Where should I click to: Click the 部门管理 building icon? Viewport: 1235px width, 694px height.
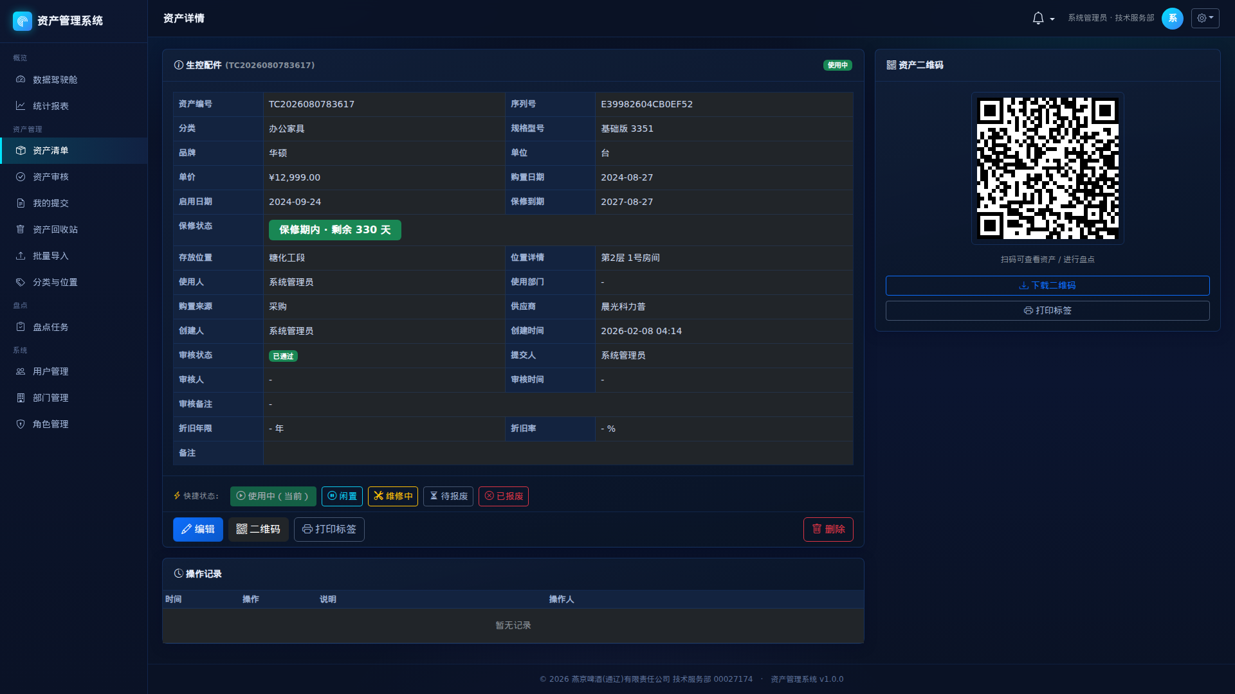21,398
